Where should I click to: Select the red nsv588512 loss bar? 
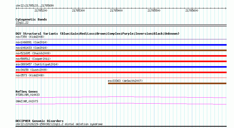[x=121, y=61]
